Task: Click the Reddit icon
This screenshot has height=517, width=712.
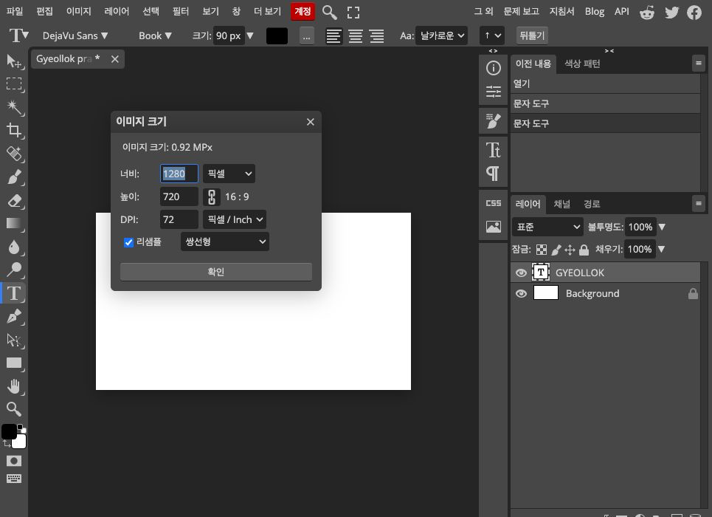Action: point(646,13)
